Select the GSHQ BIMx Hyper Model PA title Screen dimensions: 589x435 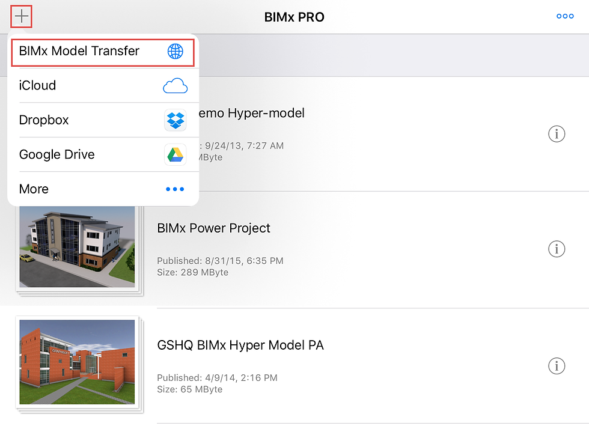(240, 345)
